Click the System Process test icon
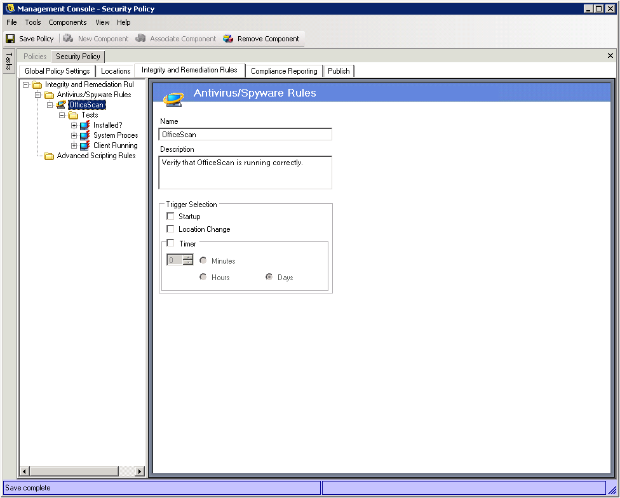The image size is (620, 498). click(x=85, y=135)
